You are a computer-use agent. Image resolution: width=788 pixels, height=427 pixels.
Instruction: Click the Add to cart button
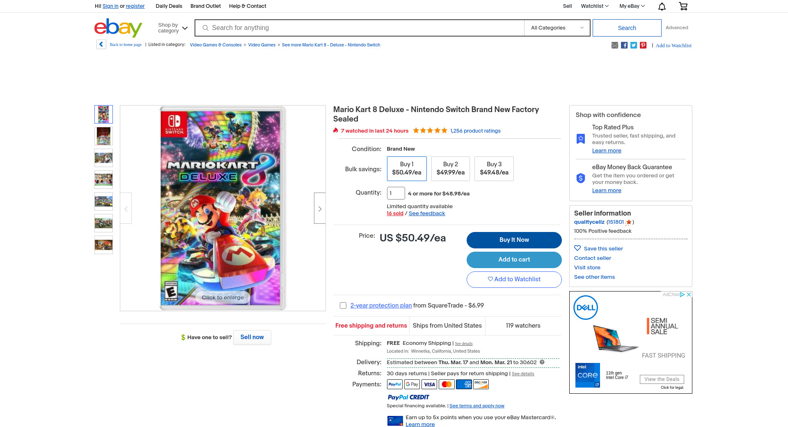pos(514,259)
